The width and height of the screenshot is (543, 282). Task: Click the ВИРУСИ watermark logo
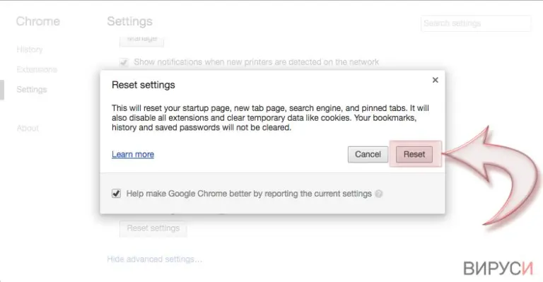[498, 268]
